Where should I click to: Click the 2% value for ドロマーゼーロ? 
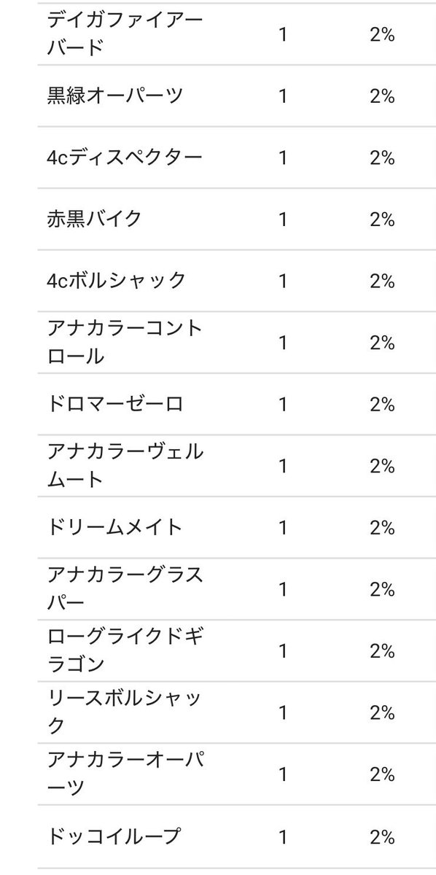click(381, 405)
